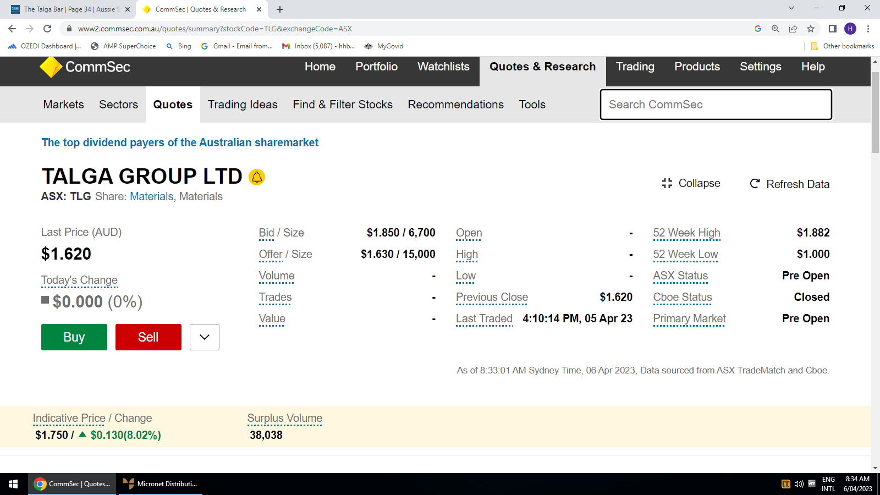880x495 pixels.
Task: Close the CommSec Quotes & Research tab
Action: (x=259, y=9)
